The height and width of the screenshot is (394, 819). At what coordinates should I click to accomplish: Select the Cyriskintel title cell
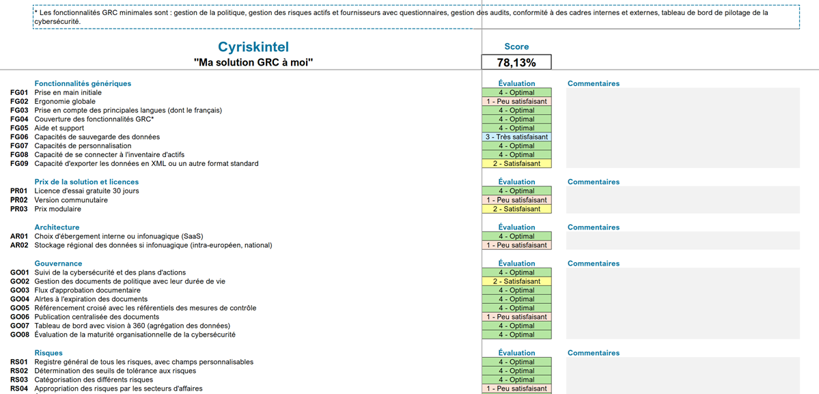coord(253,47)
